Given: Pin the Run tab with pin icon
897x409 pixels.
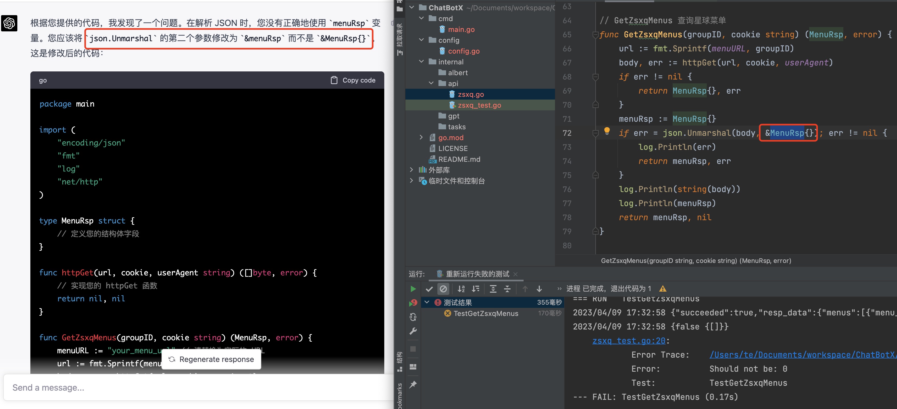Looking at the screenshot, I should (413, 384).
